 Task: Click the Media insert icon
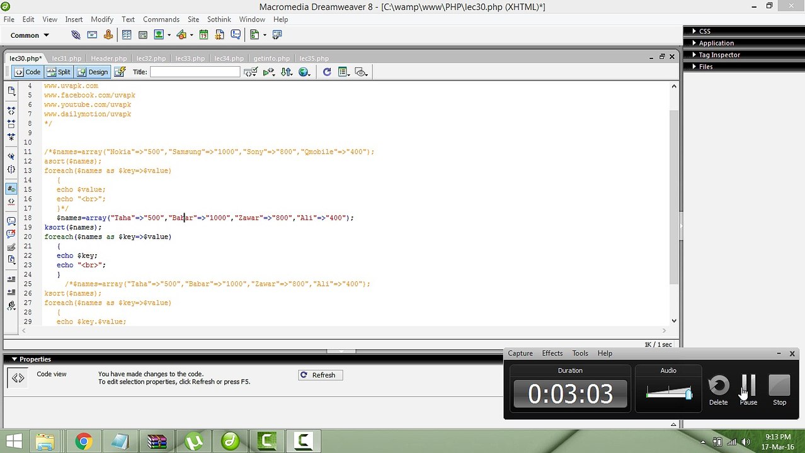pyautogui.click(x=181, y=35)
